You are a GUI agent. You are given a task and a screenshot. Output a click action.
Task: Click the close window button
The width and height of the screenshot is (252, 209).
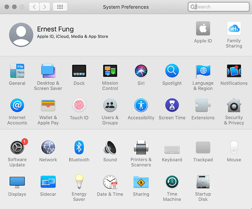[x=7, y=7]
